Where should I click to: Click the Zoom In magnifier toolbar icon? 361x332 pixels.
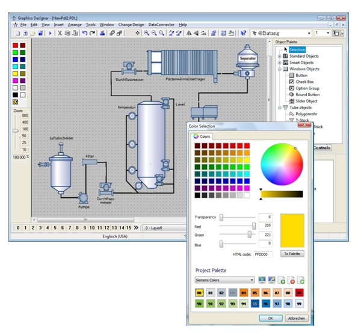tap(146, 33)
